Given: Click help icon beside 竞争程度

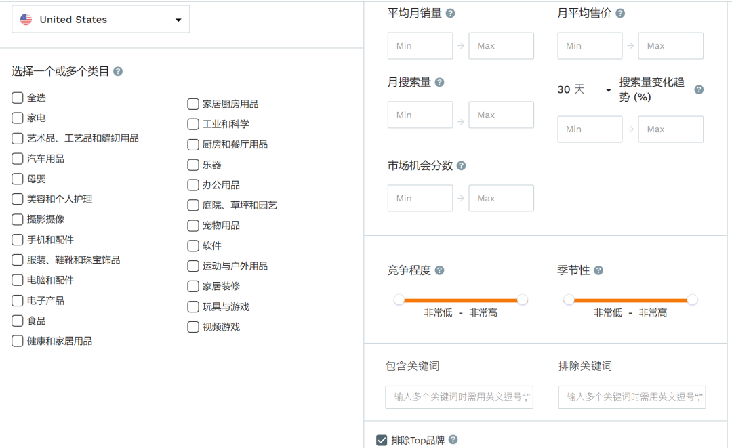Looking at the screenshot, I should click(439, 270).
